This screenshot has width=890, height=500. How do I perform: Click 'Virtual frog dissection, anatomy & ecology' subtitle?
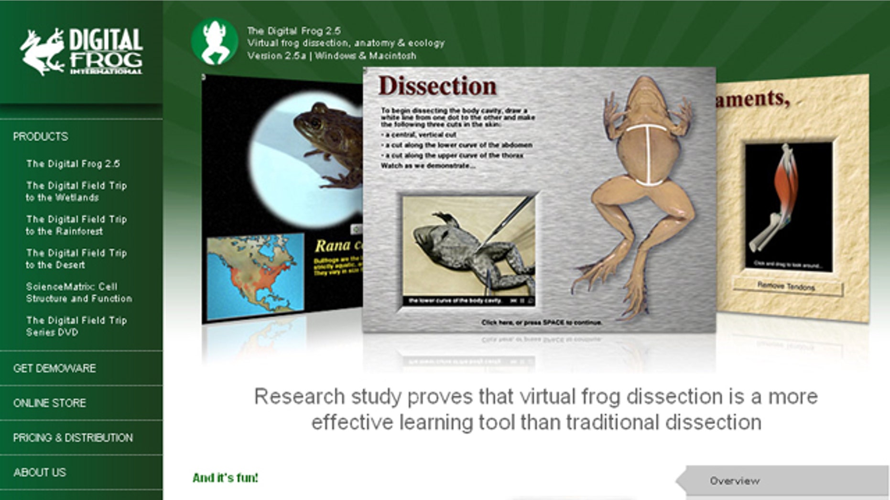coord(346,43)
